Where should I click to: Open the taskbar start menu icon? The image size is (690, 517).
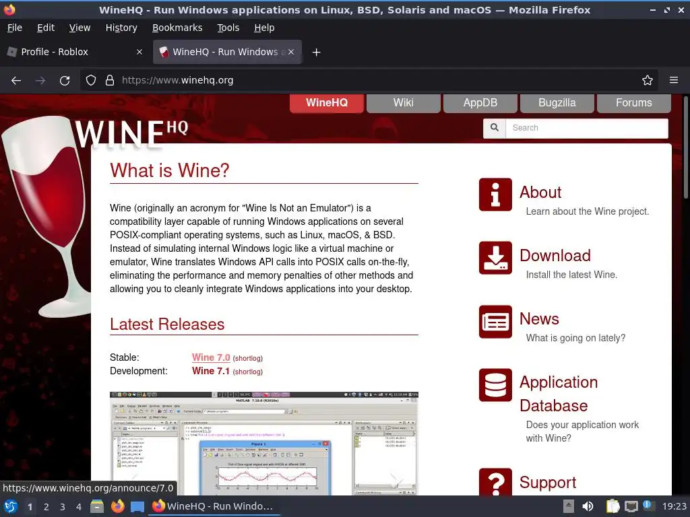click(11, 506)
